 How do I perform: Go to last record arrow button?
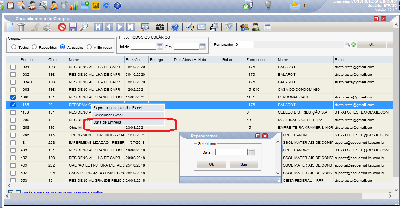(x=130, y=27)
